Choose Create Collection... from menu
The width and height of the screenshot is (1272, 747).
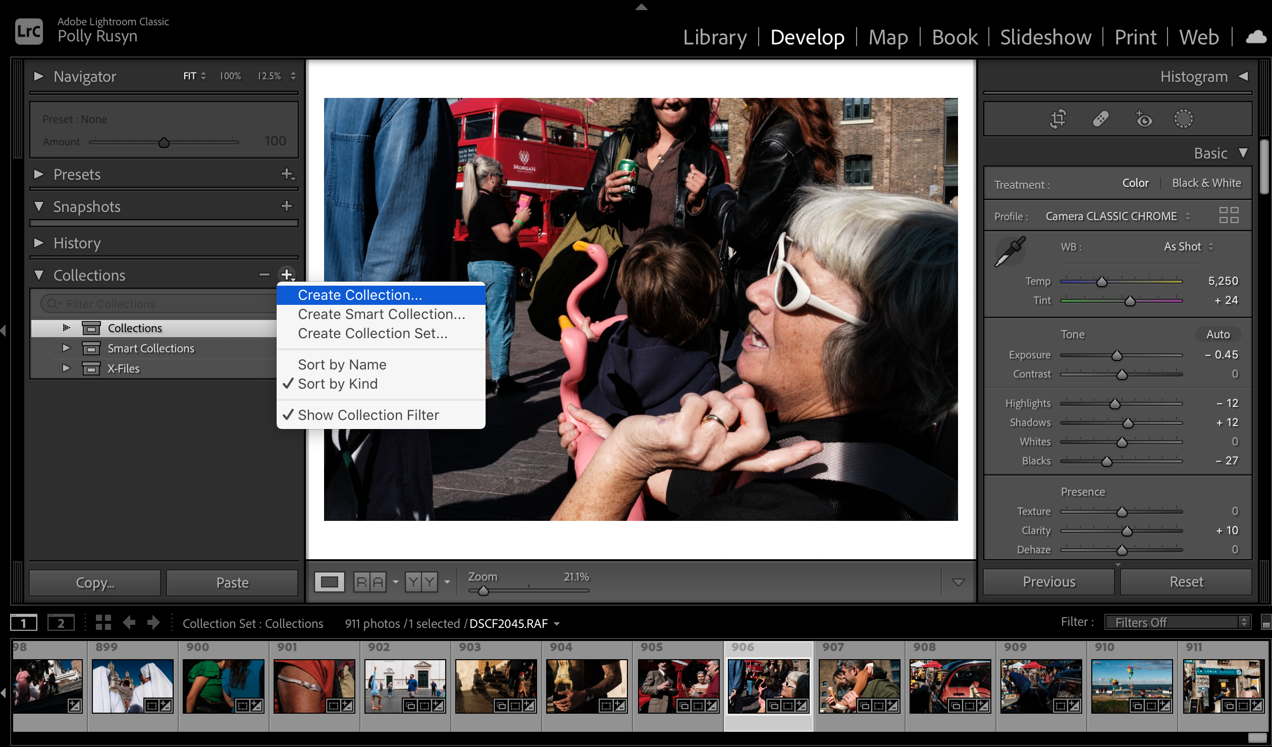359,295
